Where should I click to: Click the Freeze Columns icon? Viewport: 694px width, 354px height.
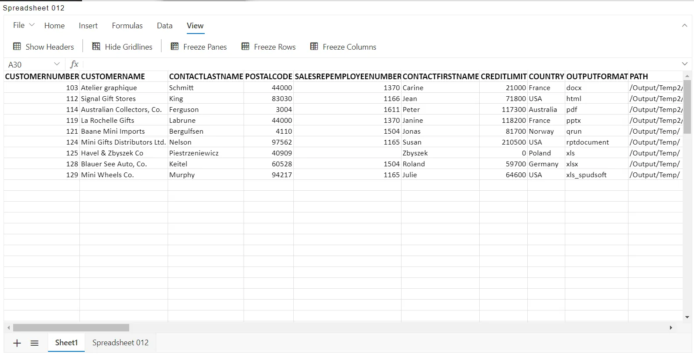click(314, 47)
